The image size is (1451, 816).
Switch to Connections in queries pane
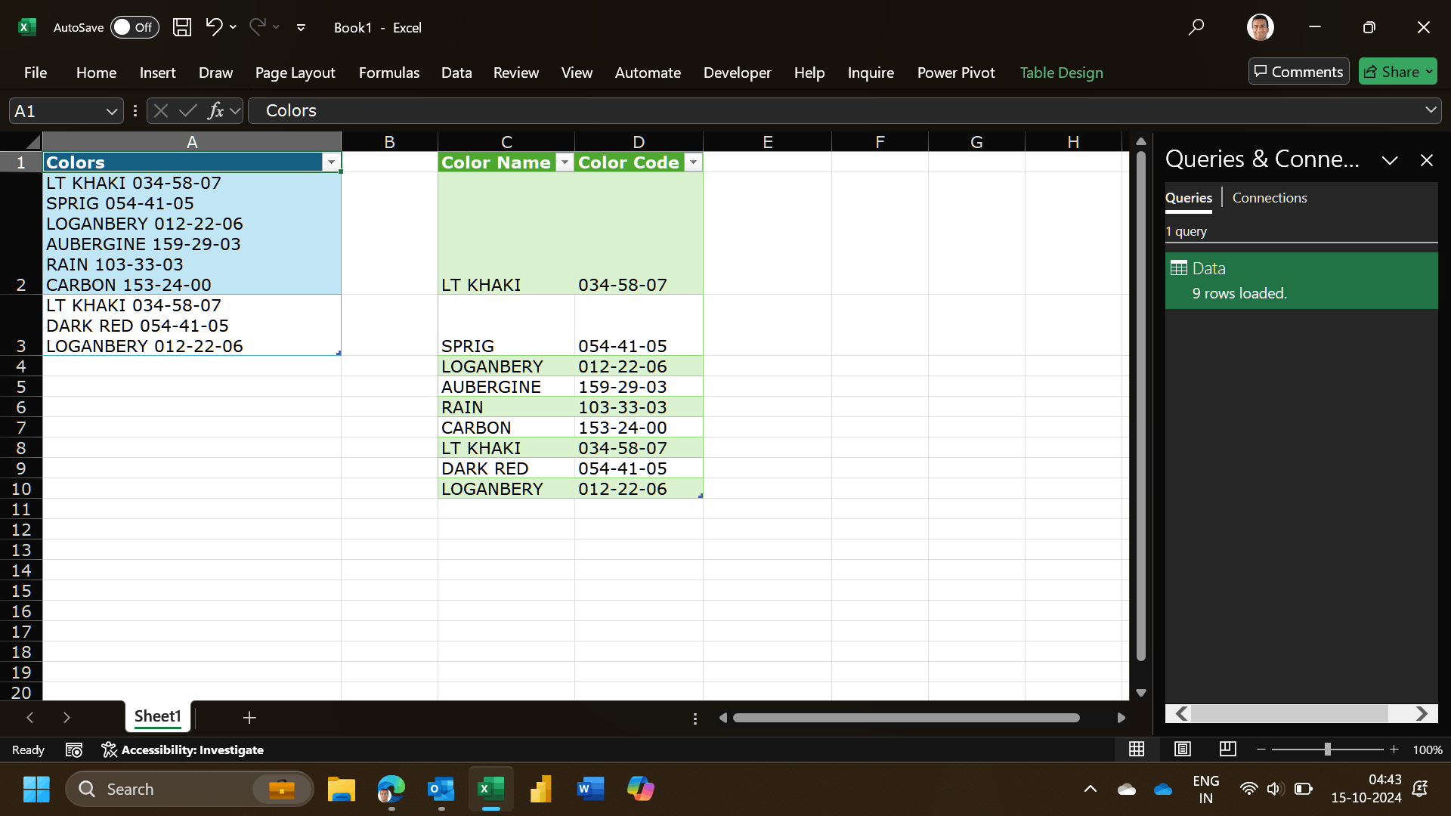(1270, 198)
